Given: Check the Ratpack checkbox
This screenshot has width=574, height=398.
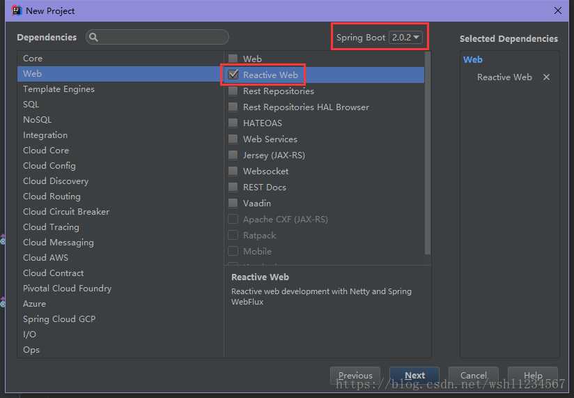Looking at the screenshot, I should point(233,235).
